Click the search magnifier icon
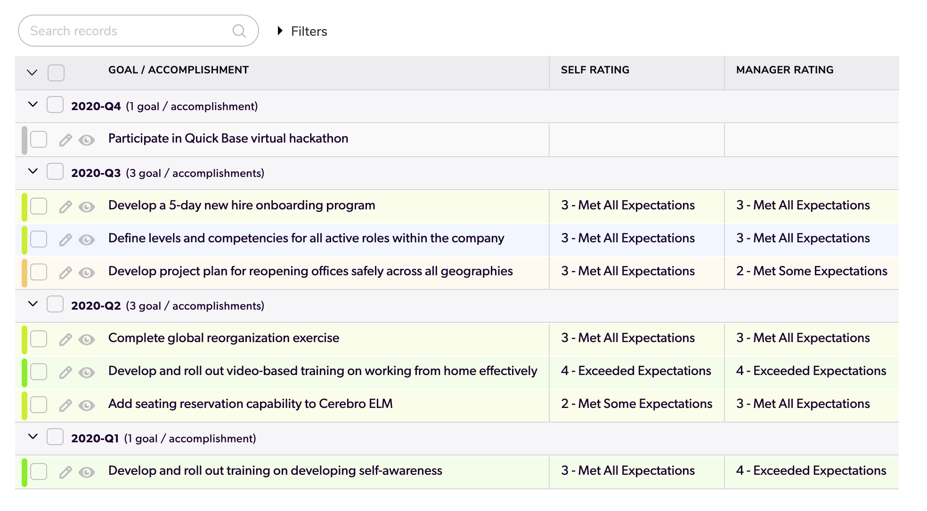The height and width of the screenshot is (511, 927). pos(239,31)
